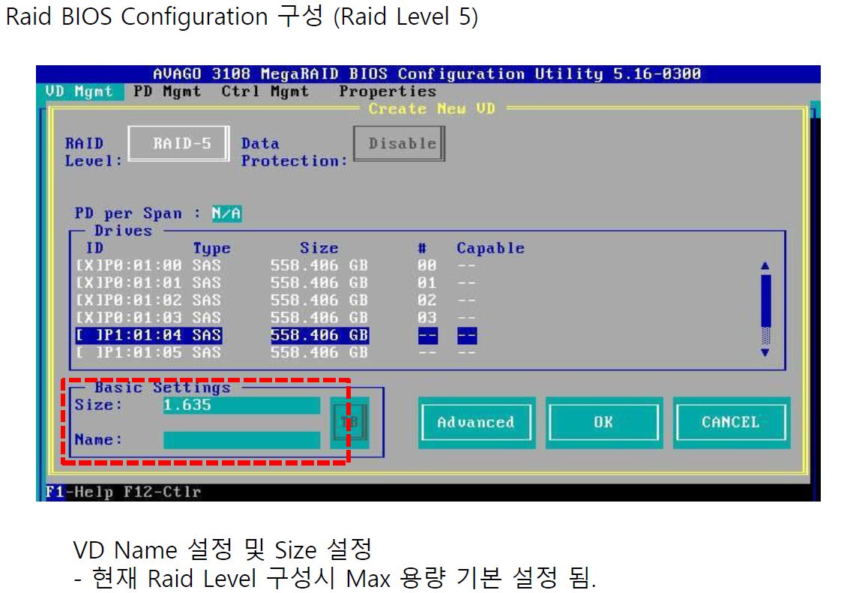
Task: Open the RAID-5 level selector
Action: coord(179,143)
